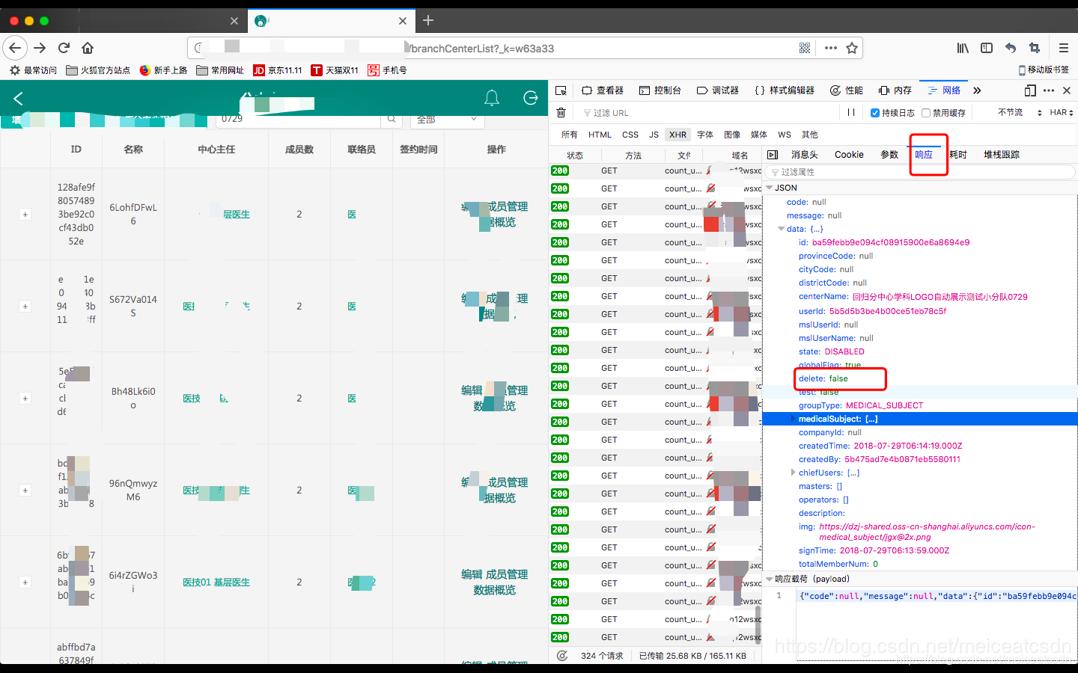This screenshot has height=673, width=1078.
Task: Click the QR code icon in address bar
Action: (805, 48)
